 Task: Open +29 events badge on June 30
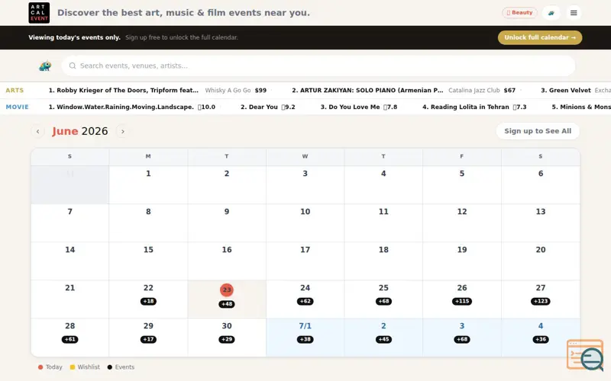227,339
